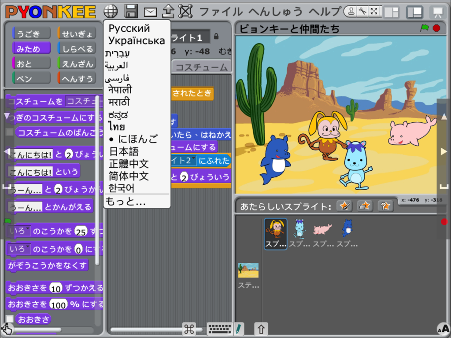Get a surprise sprite with the question-star icon
This screenshot has width=451, height=338.
385,206
